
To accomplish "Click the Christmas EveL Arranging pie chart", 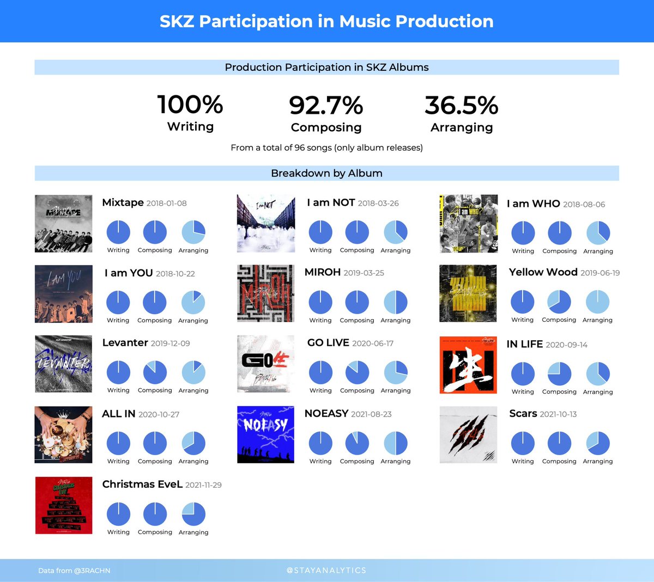I will [x=193, y=514].
